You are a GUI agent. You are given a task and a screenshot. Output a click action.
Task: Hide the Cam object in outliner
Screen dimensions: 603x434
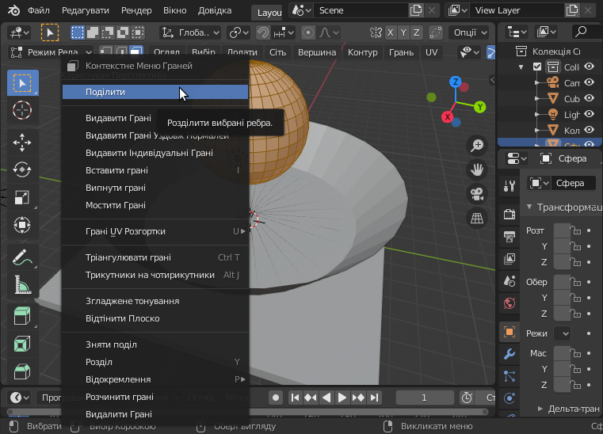[x=590, y=82]
